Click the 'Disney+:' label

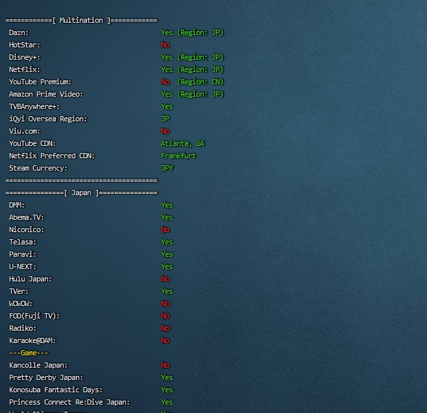pyautogui.click(x=25, y=58)
